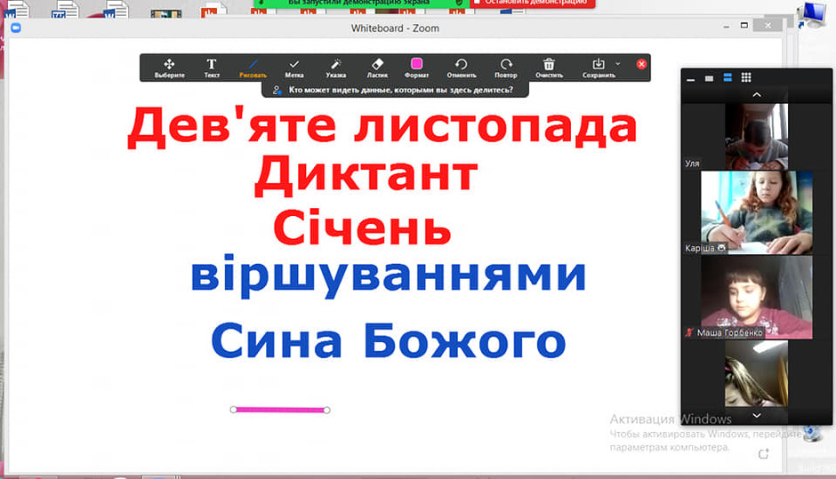
Task: Click the 'віршуваннями' blue text
Action: [x=389, y=275]
